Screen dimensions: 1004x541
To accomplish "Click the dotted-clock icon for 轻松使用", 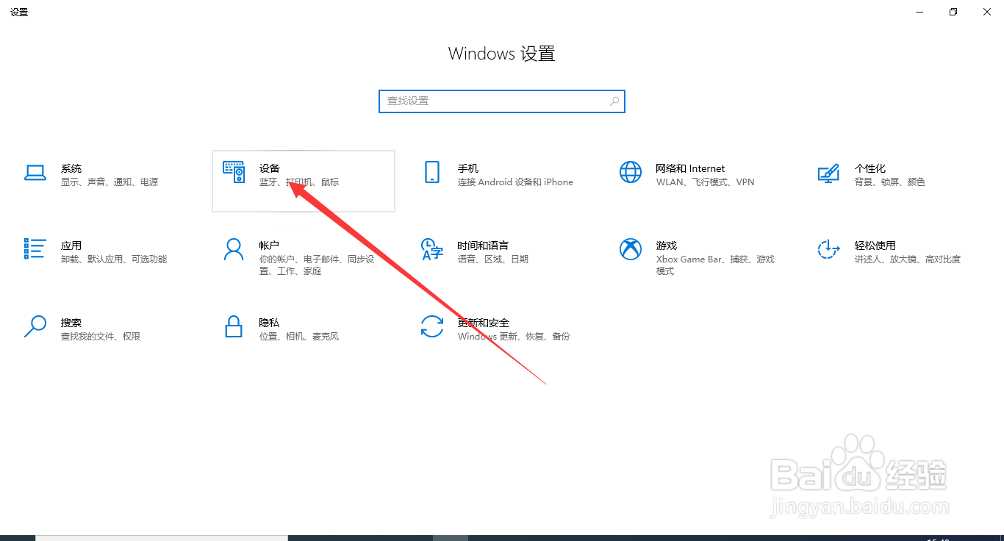I will pyautogui.click(x=828, y=249).
